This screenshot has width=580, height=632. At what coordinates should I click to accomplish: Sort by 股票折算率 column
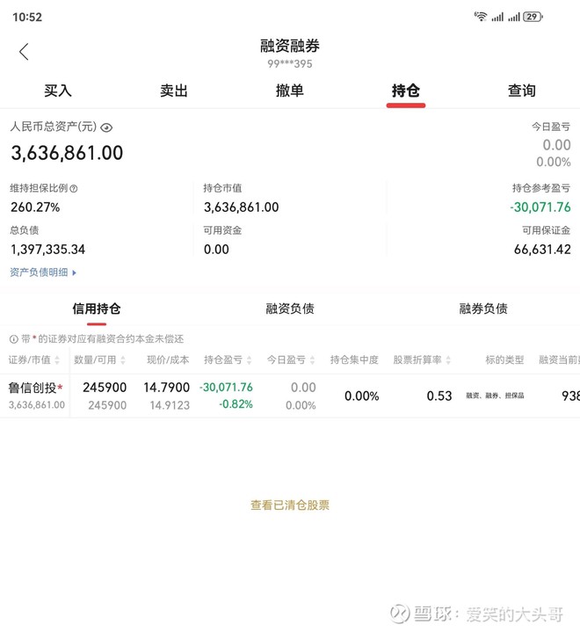[422, 360]
